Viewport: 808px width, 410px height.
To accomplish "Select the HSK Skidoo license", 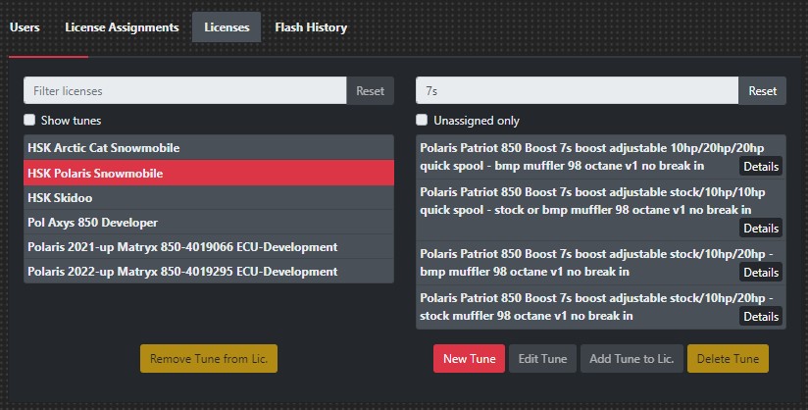I will coord(209,197).
